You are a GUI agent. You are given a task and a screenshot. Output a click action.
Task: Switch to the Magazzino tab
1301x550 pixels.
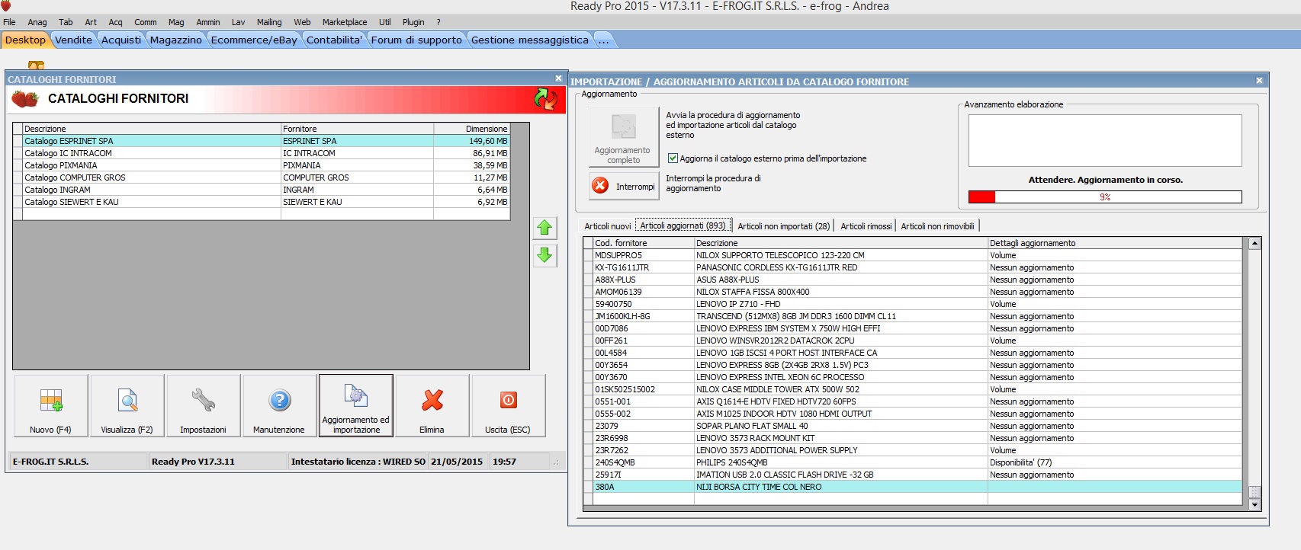pyautogui.click(x=176, y=40)
